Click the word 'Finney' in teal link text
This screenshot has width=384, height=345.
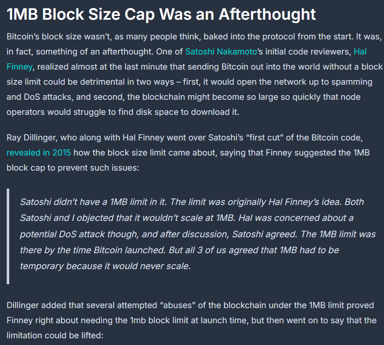(x=19, y=67)
